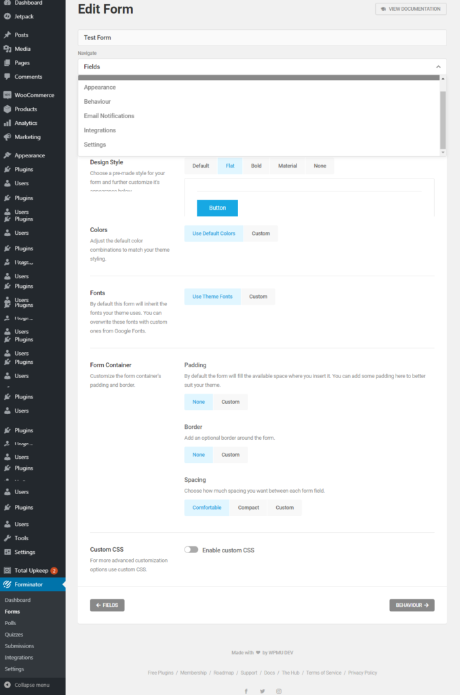Toggle Enable custom CSS switch
The image size is (460, 695).
(191, 550)
